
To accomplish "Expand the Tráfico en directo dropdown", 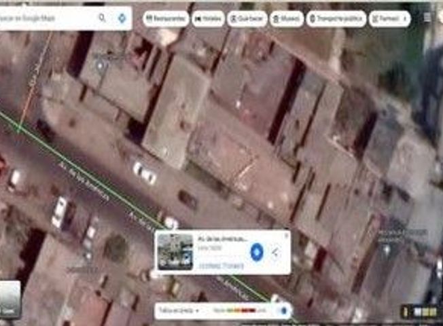I will (x=179, y=310).
